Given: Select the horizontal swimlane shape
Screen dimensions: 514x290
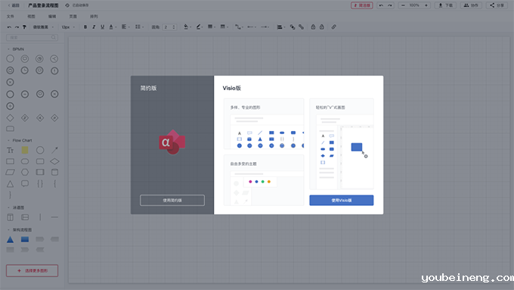Looking at the screenshot, I should [x=25, y=217].
